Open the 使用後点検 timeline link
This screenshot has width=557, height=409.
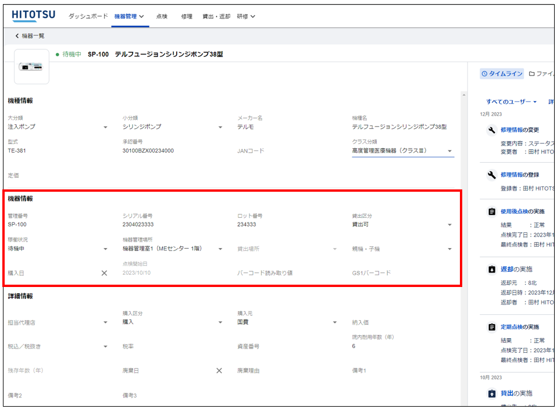pyautogui.click(x=515, y=211)
